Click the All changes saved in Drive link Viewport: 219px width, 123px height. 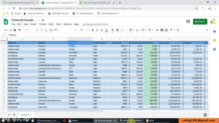tap(95, 24)
